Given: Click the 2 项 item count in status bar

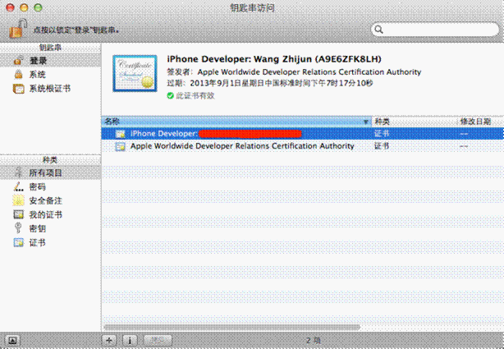Looking at the screenshot, I should [313, 340].
